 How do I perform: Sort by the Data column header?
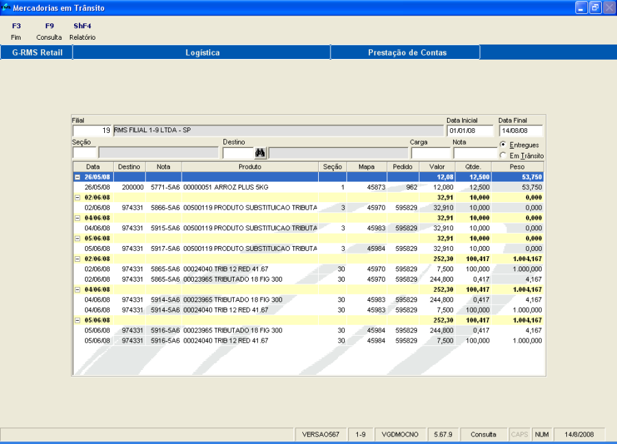click(x=93, y=166)
